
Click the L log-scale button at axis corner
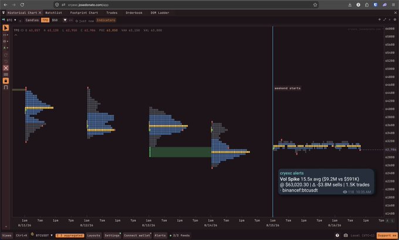(392, 221)
